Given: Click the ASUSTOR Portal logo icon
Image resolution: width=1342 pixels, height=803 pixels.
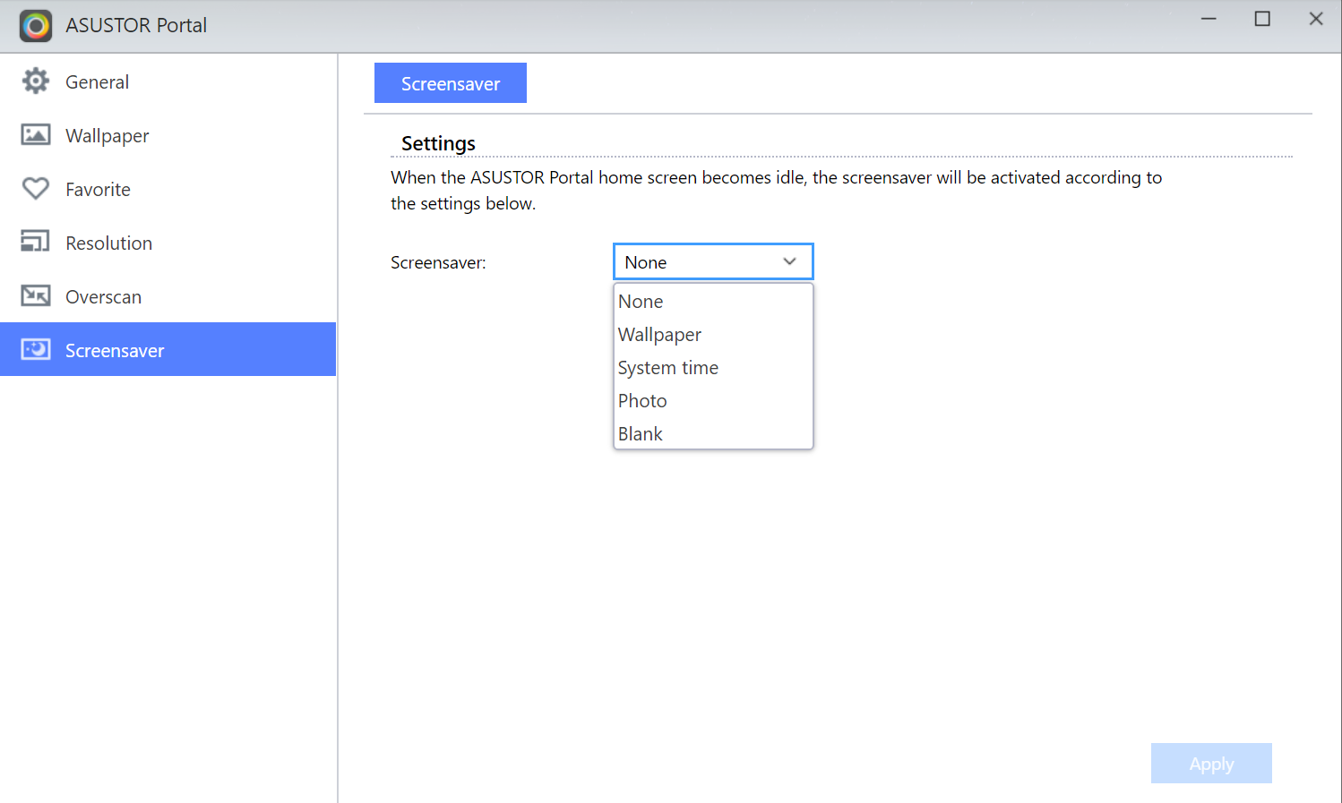Looking at the screenshot, I should (36, 26).
